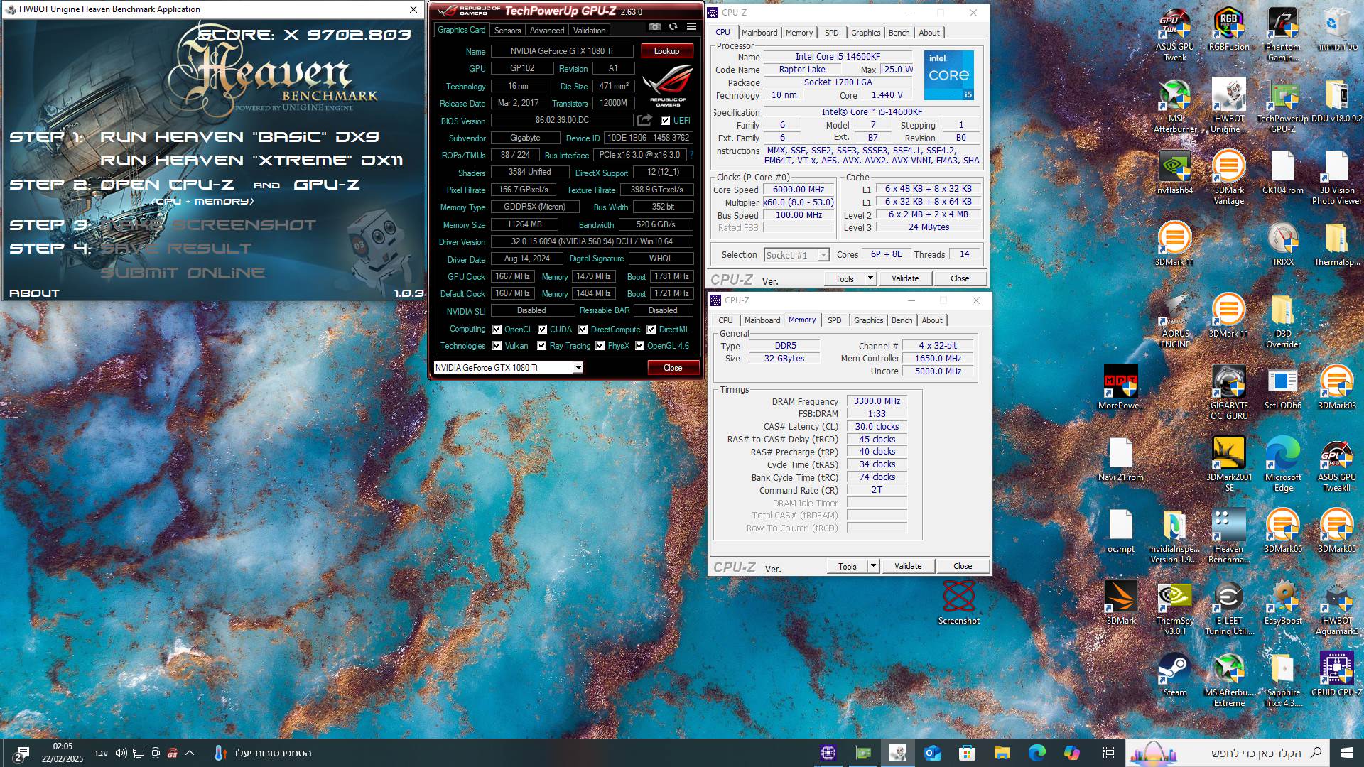This screenshot has height=767, width=1364.
Task: Toggle DirectML checkbox in GPU-Z
Action: pyautogui.click(x=651, y=329)
